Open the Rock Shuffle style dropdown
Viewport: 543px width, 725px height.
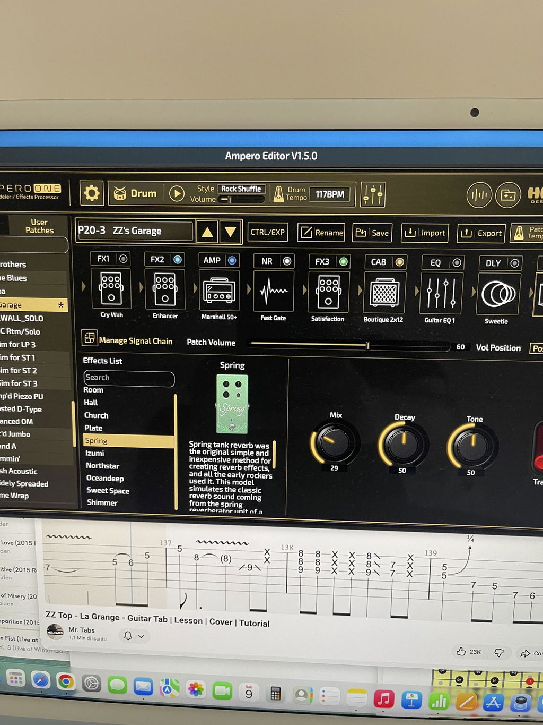pyautogui.click(x=241, y=189)
